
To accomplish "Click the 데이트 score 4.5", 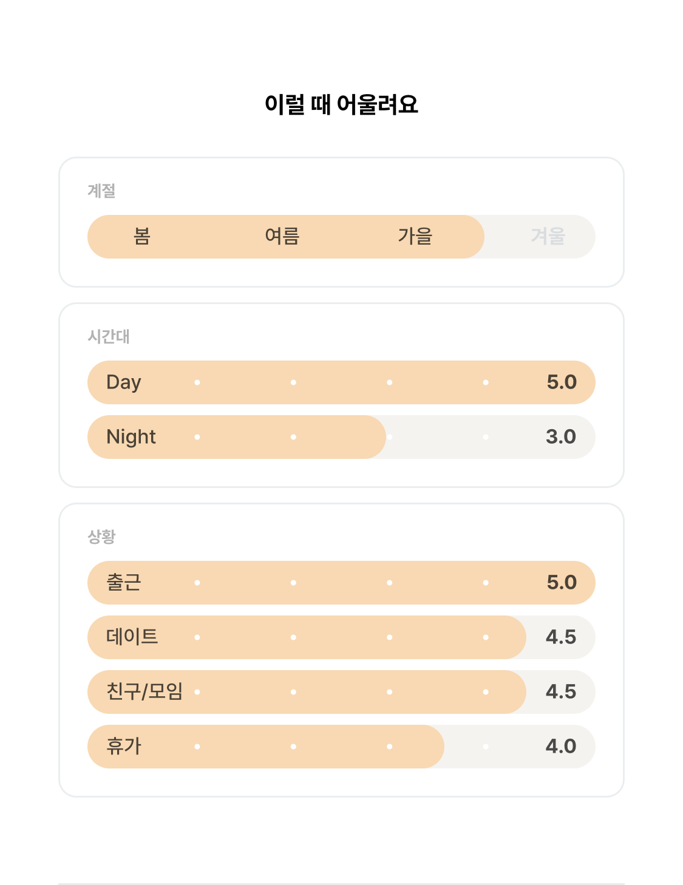I will [x=561, y=637].
